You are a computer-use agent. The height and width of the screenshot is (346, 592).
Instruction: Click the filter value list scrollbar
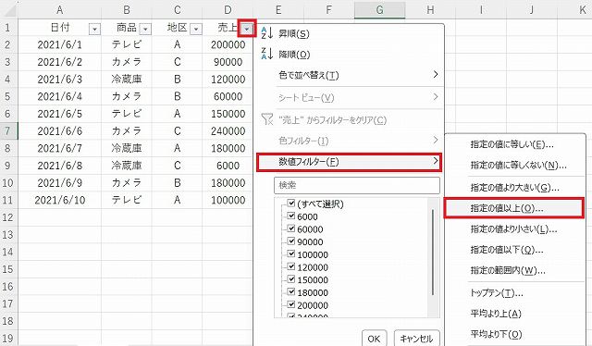click(x=433, y=253)
